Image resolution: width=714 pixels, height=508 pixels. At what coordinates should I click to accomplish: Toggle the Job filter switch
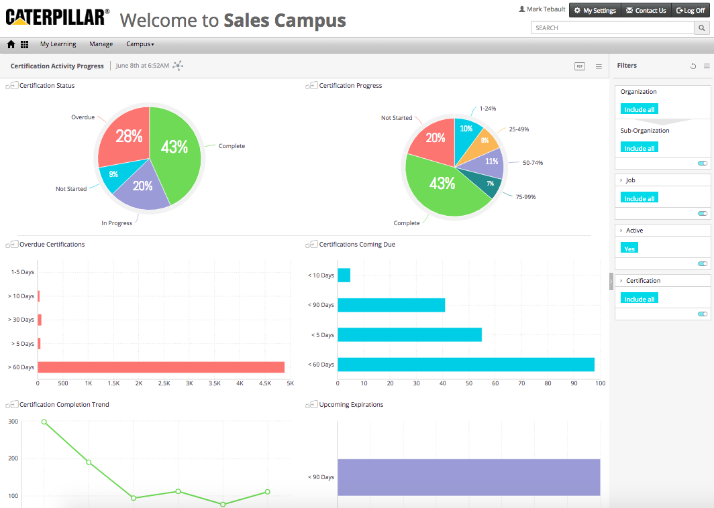coord(702,214)
